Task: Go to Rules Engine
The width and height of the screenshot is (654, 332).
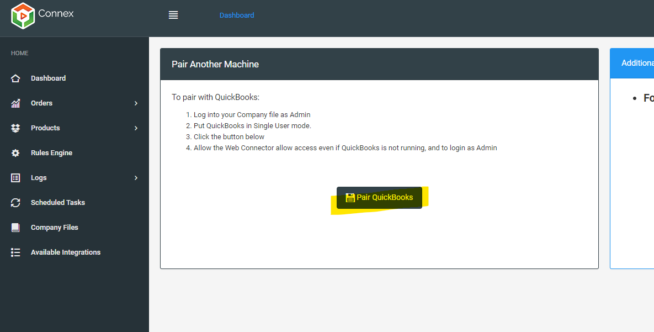Action: (x=52, y=153)
